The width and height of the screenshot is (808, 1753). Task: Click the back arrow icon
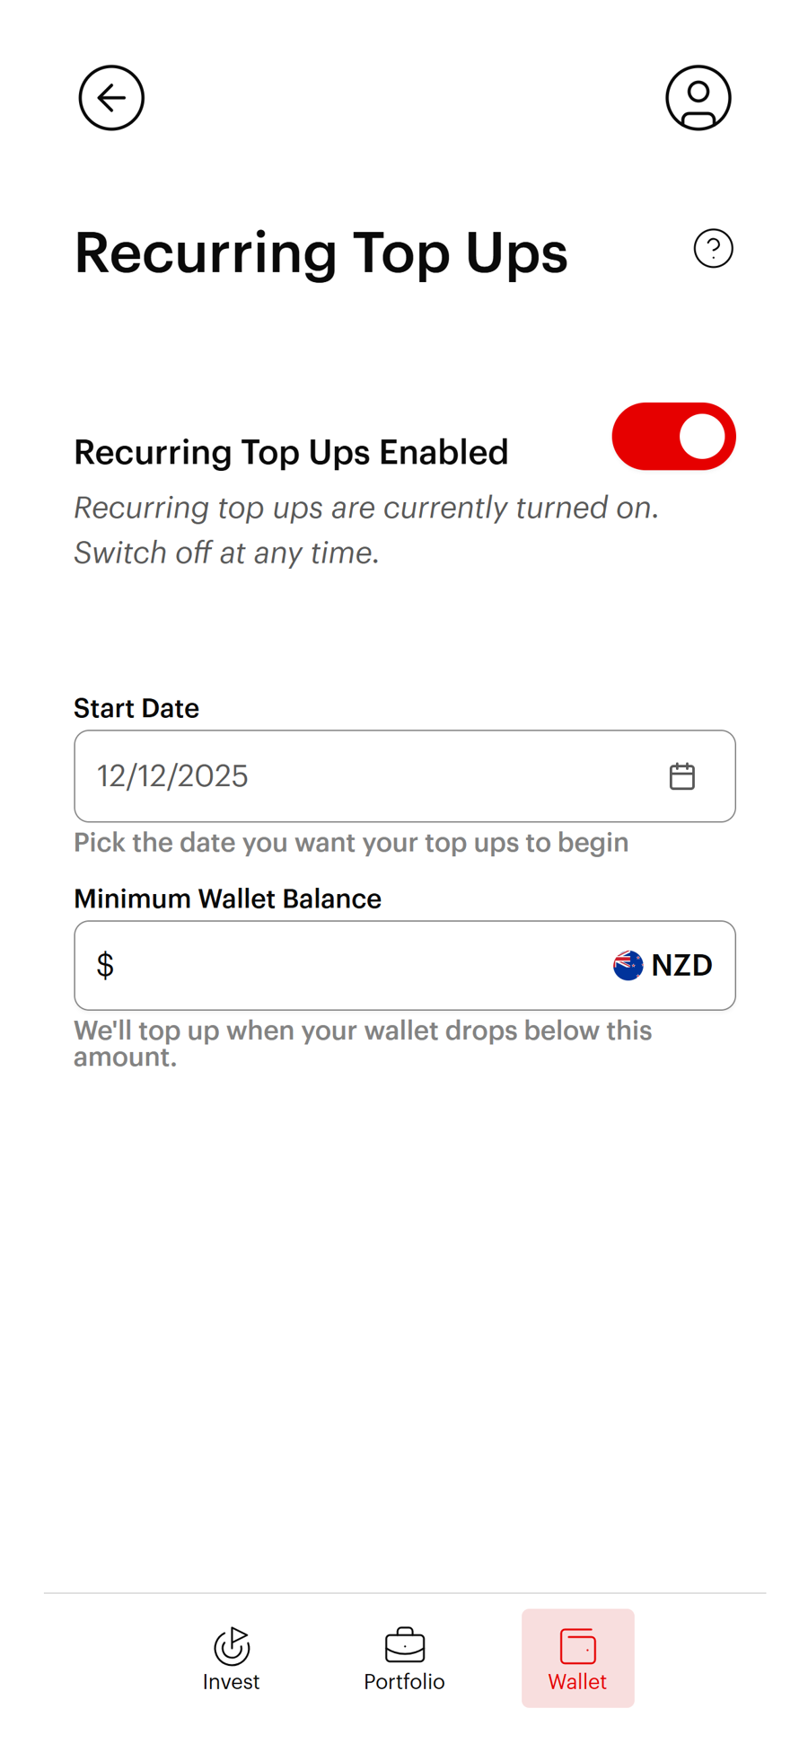tap(110, 98)
